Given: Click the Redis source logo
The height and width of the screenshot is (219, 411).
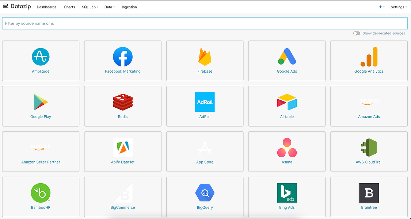Looking at the screenshot, I should 123,102.
